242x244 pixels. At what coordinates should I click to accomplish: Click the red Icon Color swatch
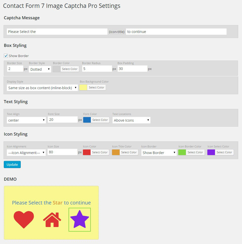[87, 152]
